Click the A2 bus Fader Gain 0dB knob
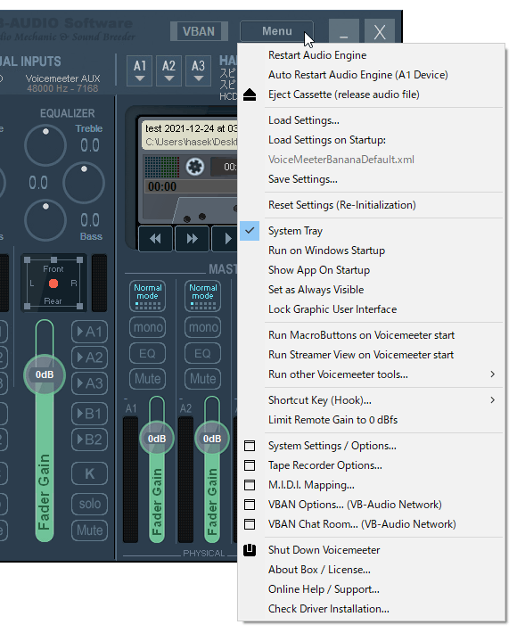The height and width of the screenshot is (633, 517). (212, 439)
